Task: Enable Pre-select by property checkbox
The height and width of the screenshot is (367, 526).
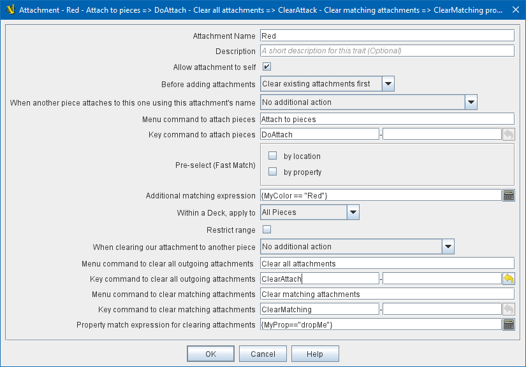Action: click(273, 172)
